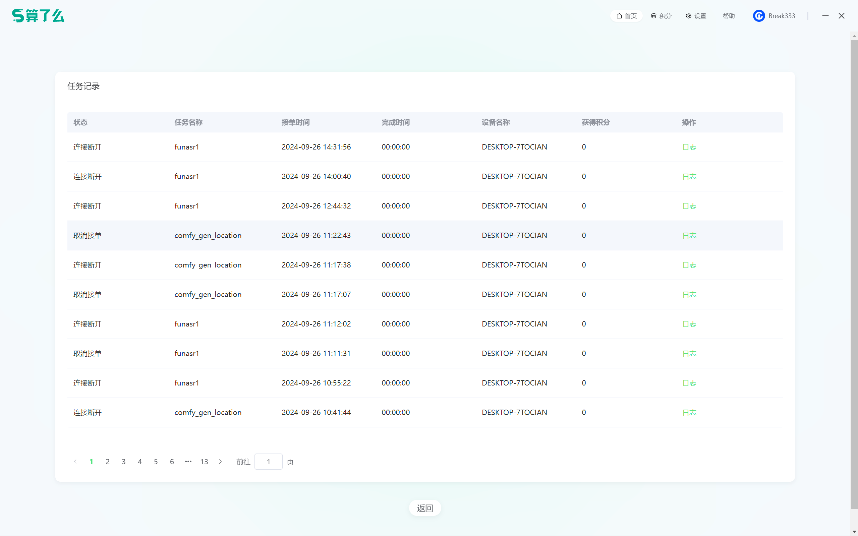
Task: Click 连接断开 status in the 10:55:22 row
Action: click(x=88, y=383)
